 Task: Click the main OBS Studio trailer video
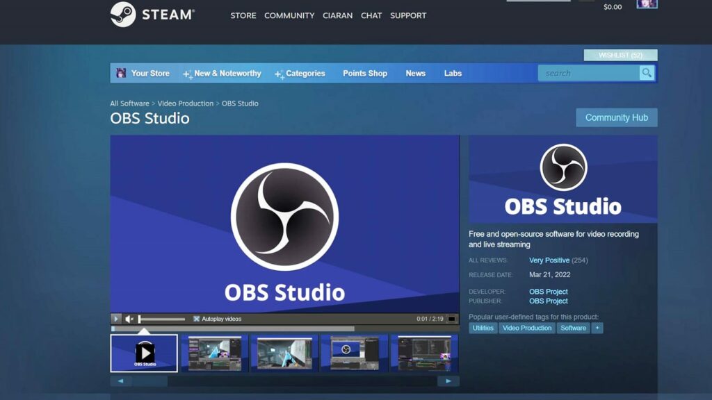coord(284,224)
